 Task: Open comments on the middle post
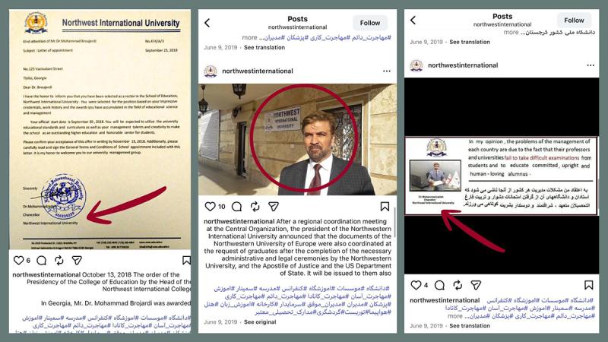point(236,207)
